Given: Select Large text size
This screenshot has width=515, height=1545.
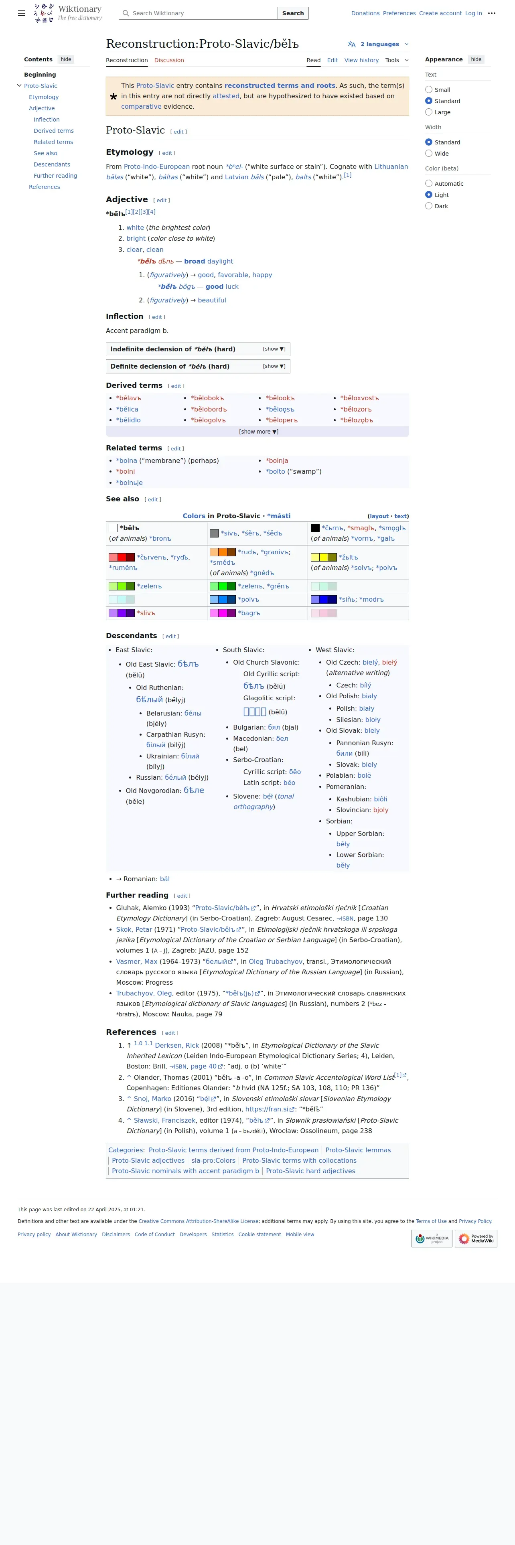Looking at the screenshot, I should click(x=429, y=112).
